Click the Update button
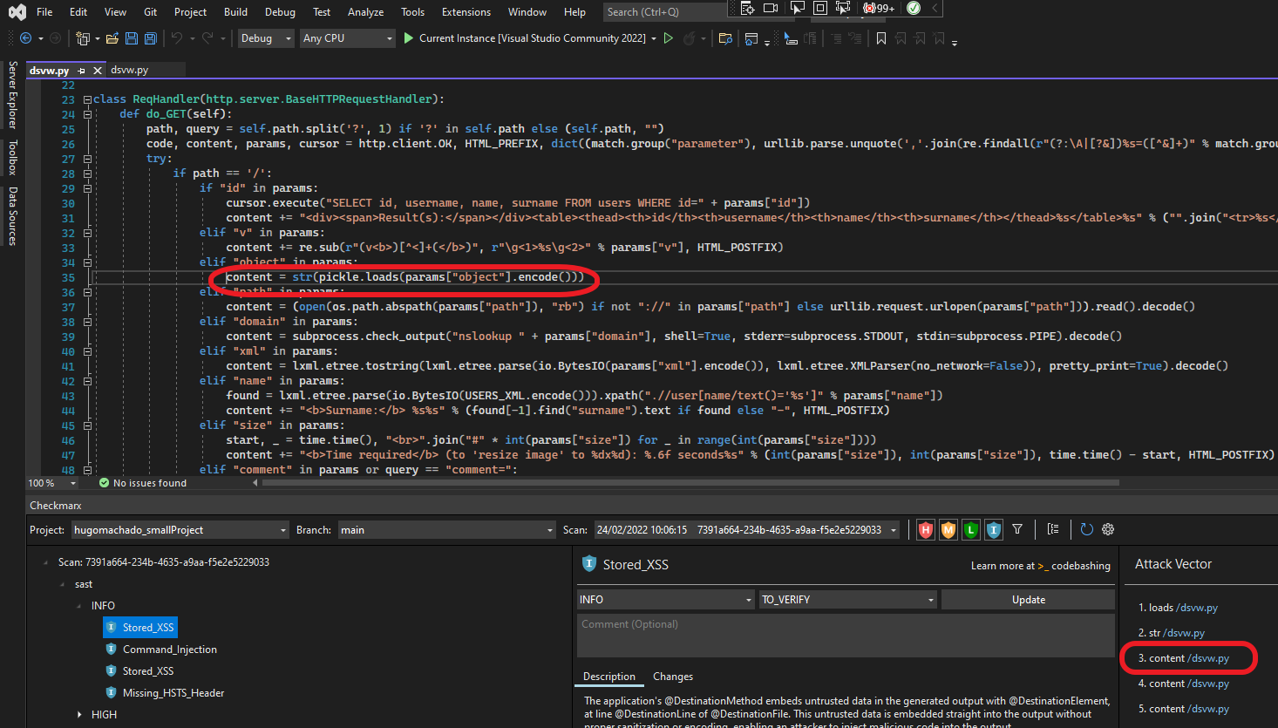The height and width of the screenshot is (728, 1278). 1029,600
